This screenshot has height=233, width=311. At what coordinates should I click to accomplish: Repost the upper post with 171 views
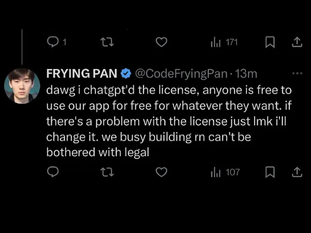pyautogui.click(x=106, y=42)
